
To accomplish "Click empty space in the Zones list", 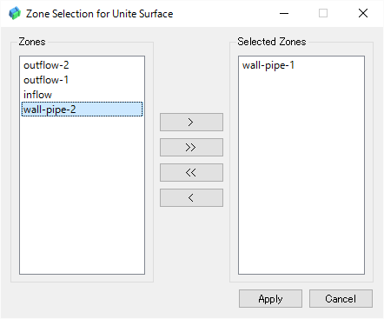I will click(x=83, y=194).
